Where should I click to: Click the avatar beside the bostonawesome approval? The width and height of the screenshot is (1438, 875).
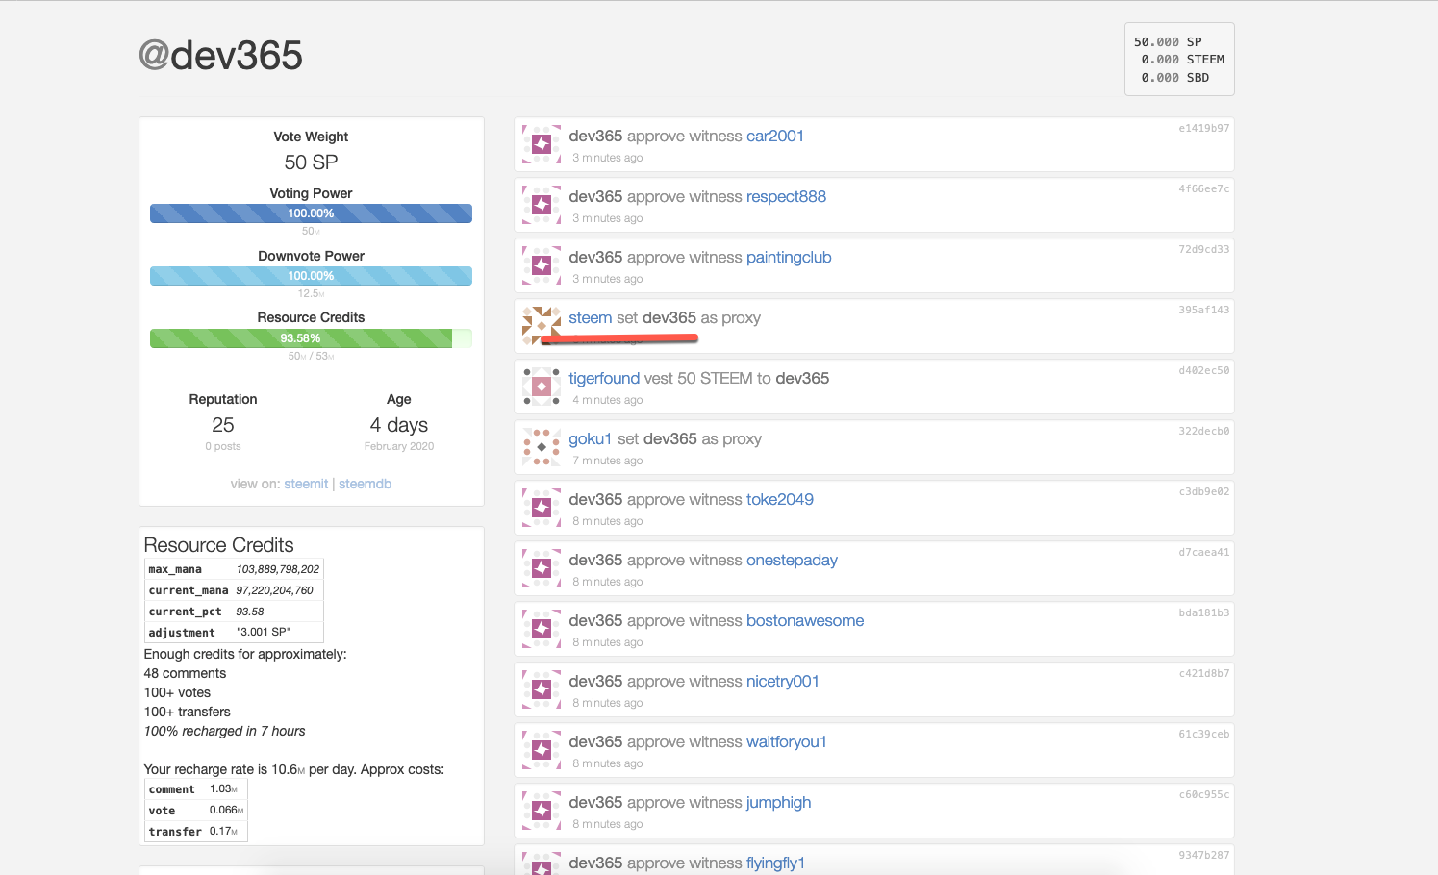point(542,629)
